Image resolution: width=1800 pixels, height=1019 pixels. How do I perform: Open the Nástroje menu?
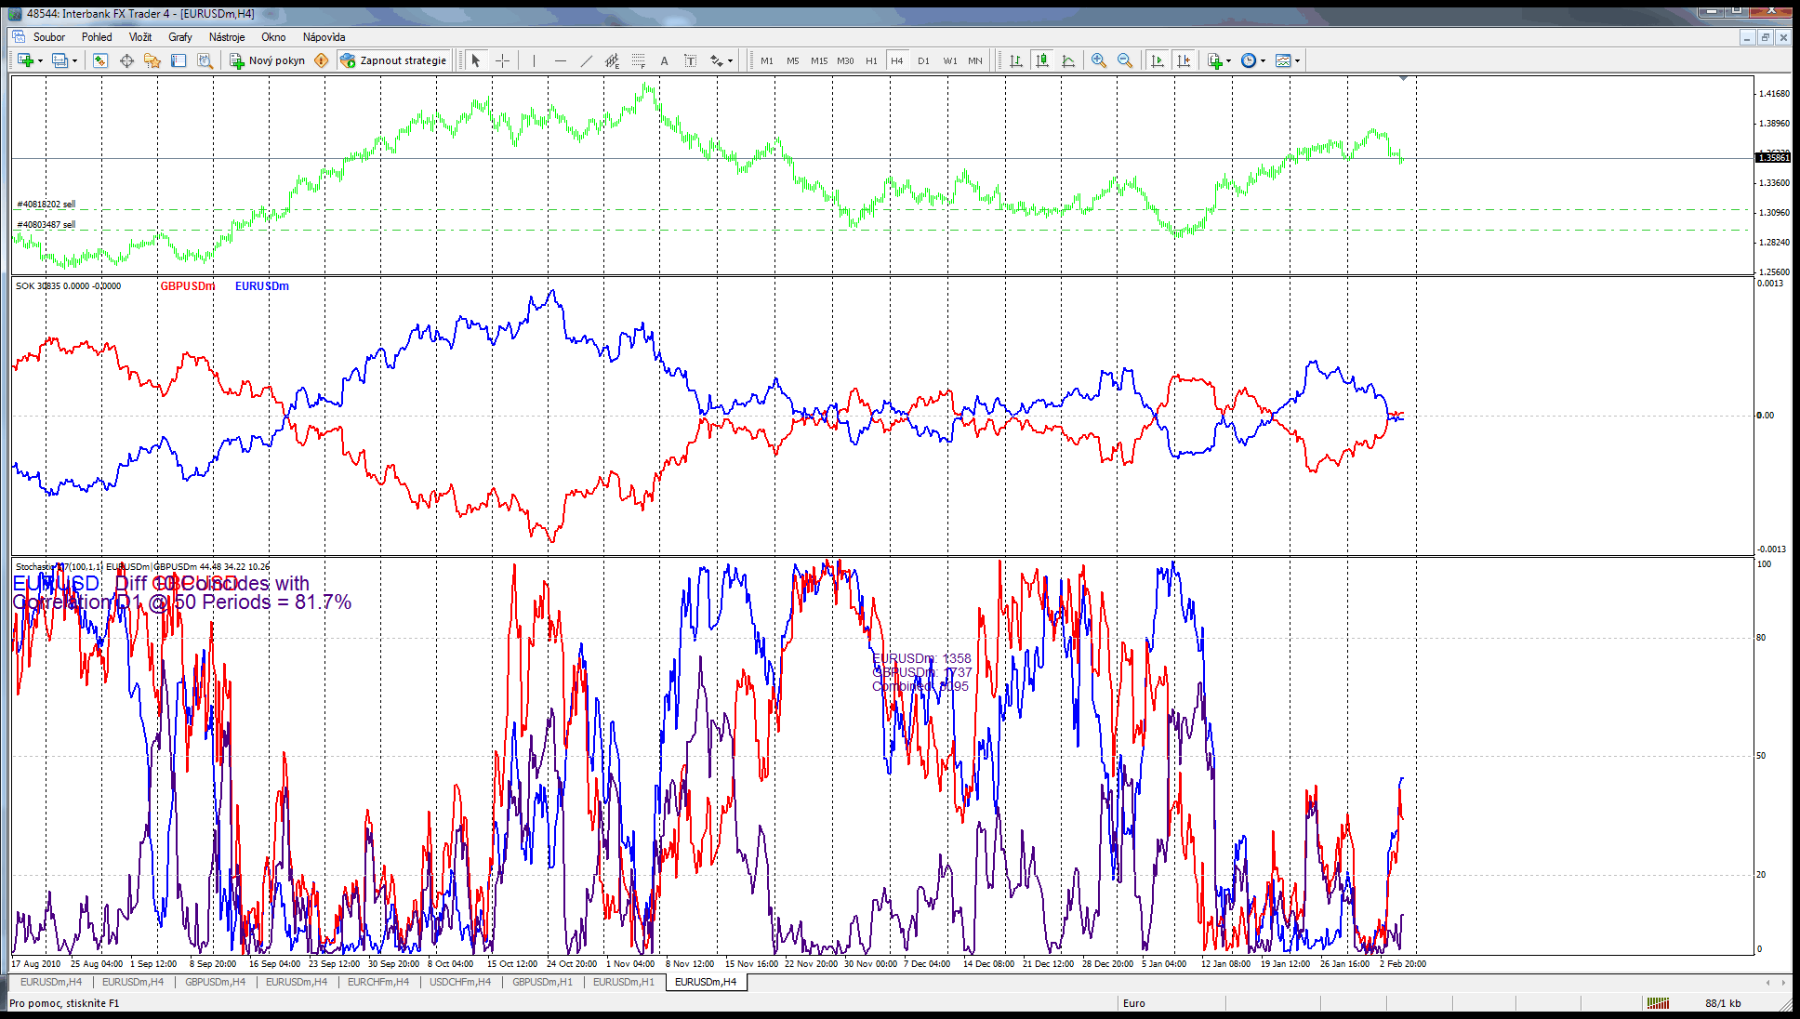[x=227, y=37]
